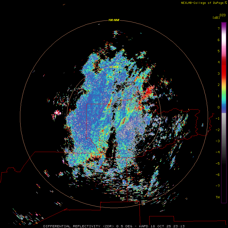The width and height of the screenshot is (228, 228).
Task: Click the "50 NMI" range ring label
Action: (x=114, y=67)
